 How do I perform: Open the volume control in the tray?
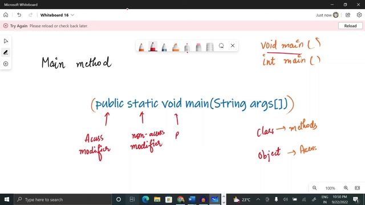pos(285,199)
